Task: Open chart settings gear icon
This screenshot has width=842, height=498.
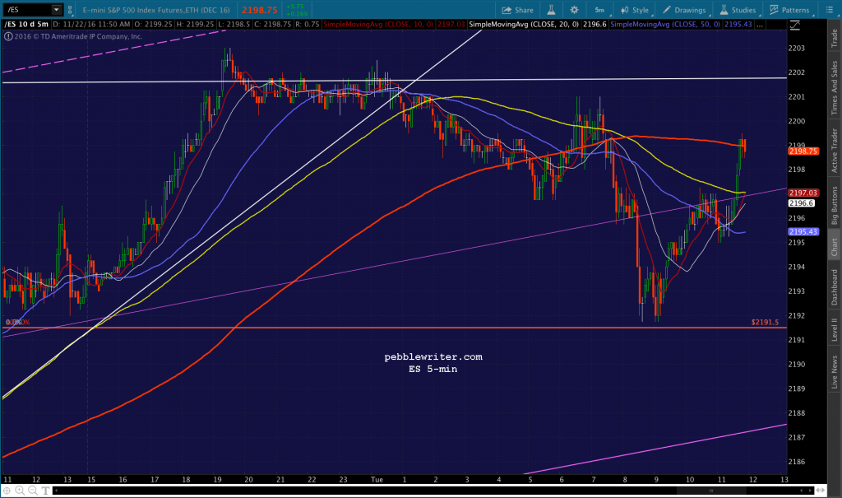Action: coord(574,10)
